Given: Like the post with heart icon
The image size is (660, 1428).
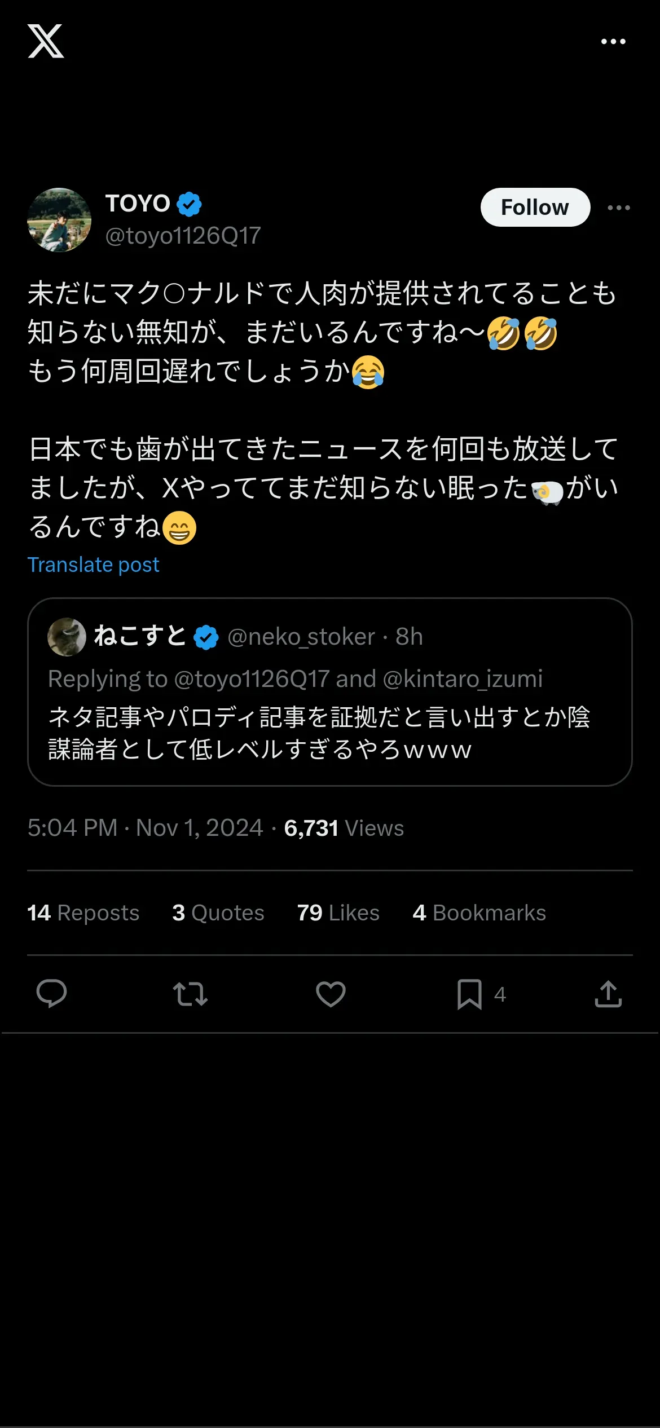Looking at the screenshot, I should (x=331, y=994).
